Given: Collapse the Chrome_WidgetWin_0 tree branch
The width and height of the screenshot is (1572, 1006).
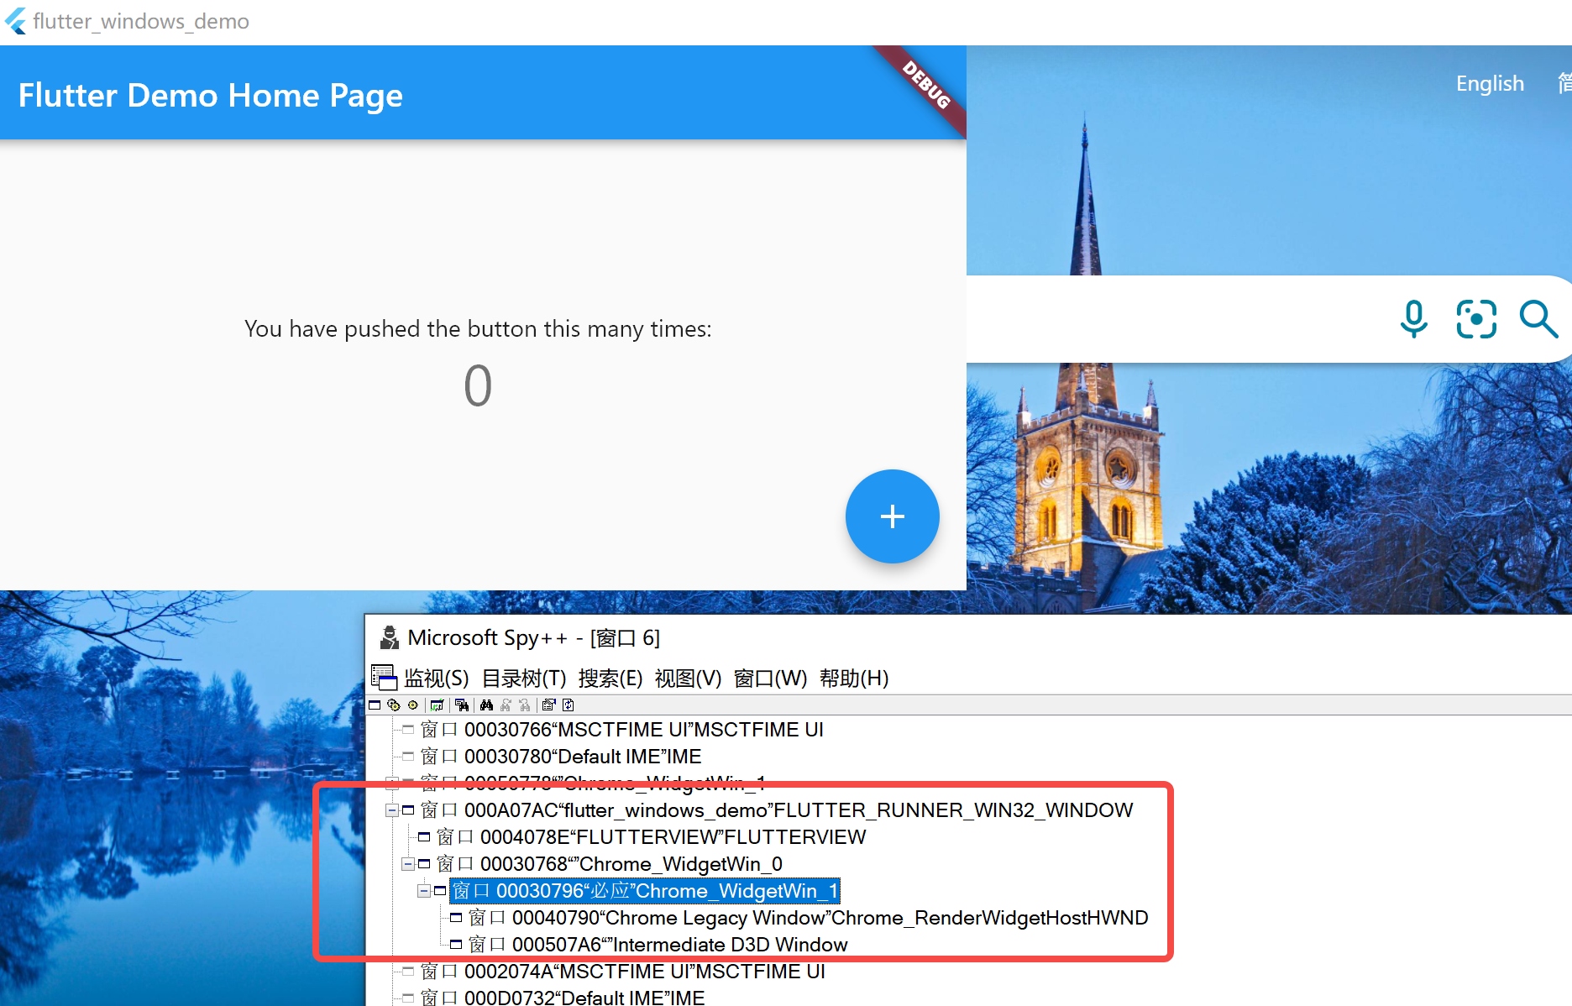Looking at the screenshot, I should (408, 863).
